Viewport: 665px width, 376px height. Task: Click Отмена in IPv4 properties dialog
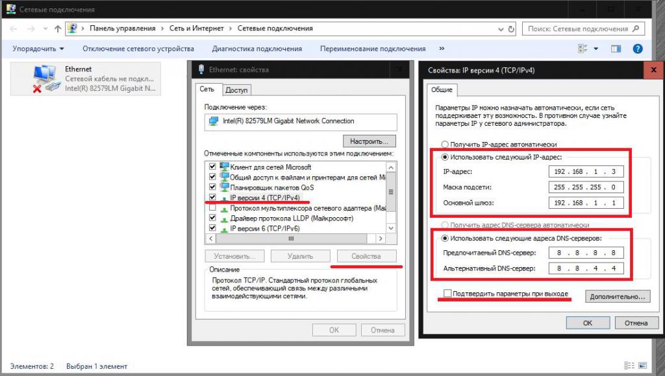(x=636, y=323)
